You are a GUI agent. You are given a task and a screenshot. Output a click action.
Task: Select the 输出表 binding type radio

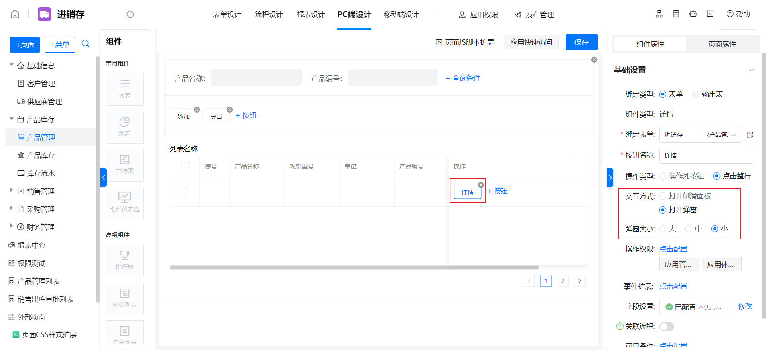[x=696, y=94]
